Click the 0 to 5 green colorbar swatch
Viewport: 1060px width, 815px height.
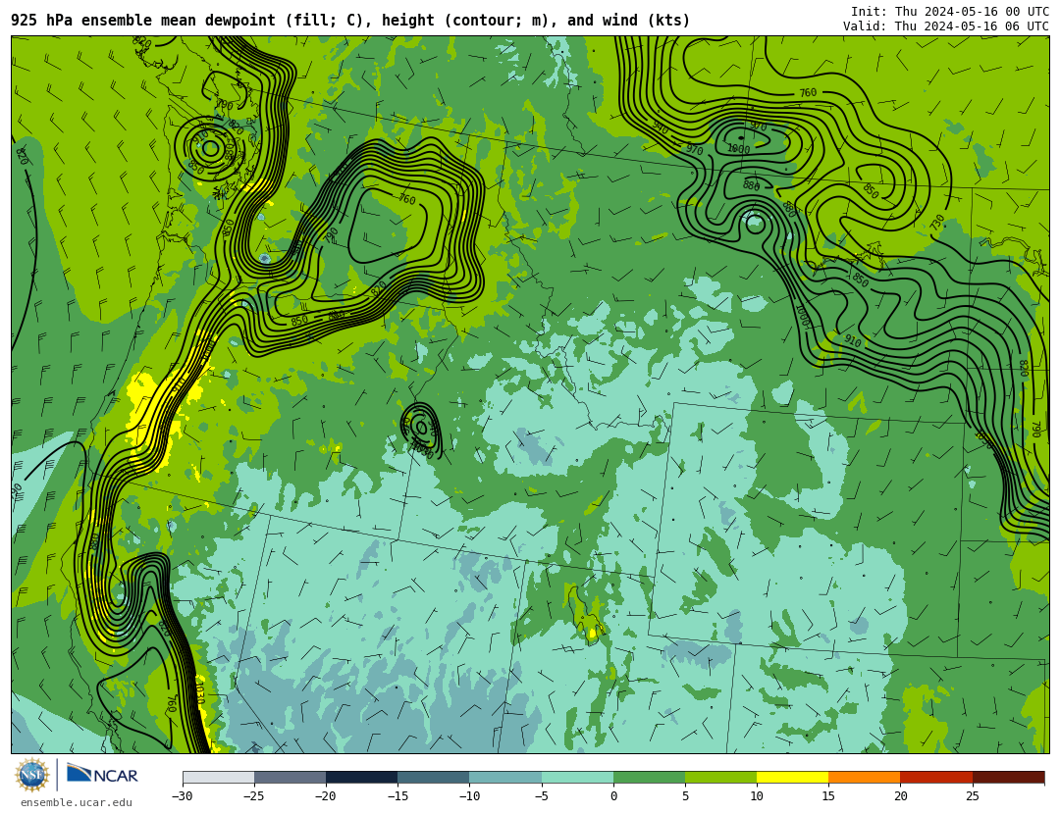coord(649,777)
